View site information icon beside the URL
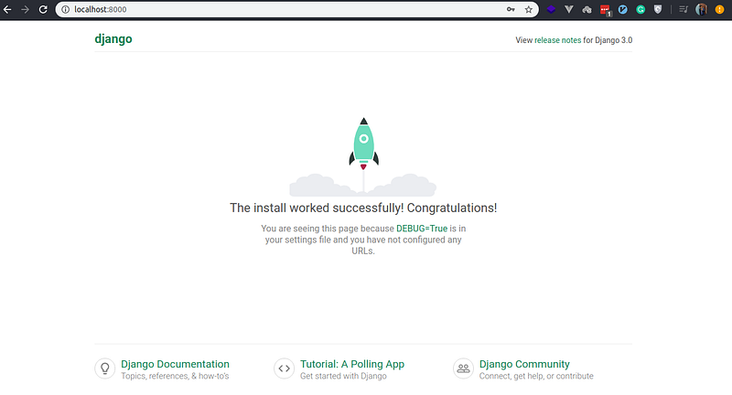This screenshot has width=732, height=395. pos(65,9)
